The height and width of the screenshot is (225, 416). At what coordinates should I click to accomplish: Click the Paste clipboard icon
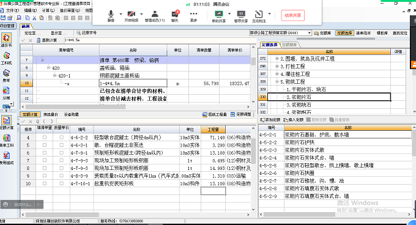coord(42,18)
